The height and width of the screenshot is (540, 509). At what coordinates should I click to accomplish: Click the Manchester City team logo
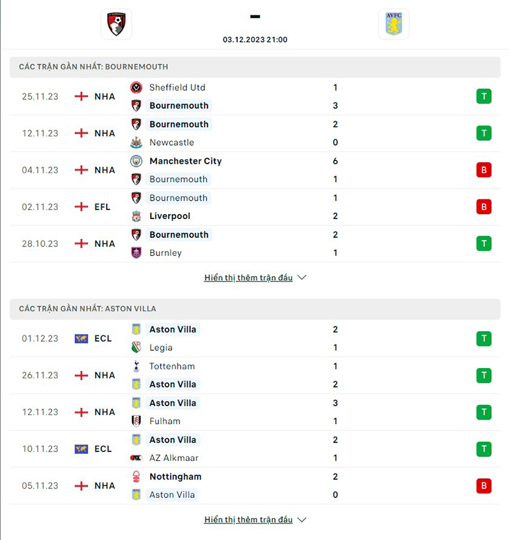tap(136, 161)
